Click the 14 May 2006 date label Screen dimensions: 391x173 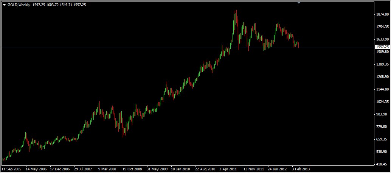36,169
